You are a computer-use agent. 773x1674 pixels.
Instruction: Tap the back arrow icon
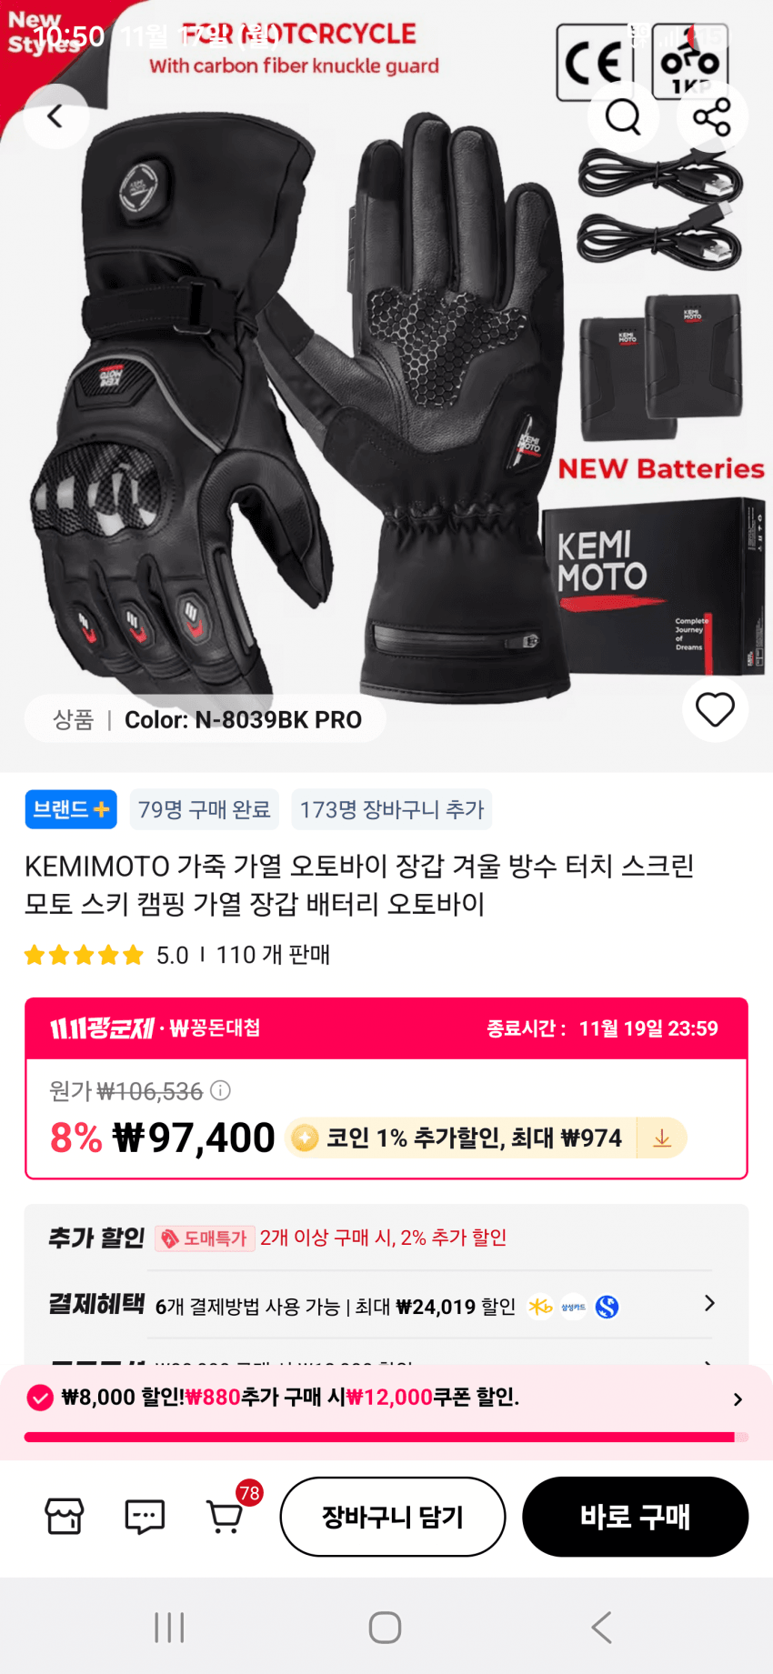coord(55,116)
